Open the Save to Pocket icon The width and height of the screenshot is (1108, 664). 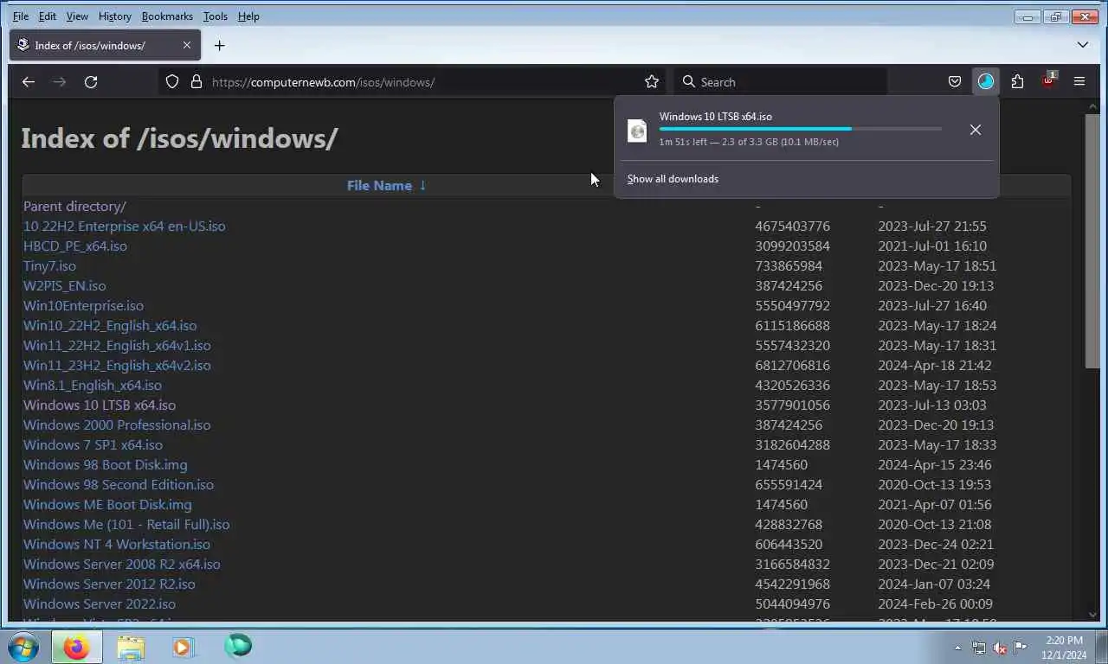click(955, 82)
